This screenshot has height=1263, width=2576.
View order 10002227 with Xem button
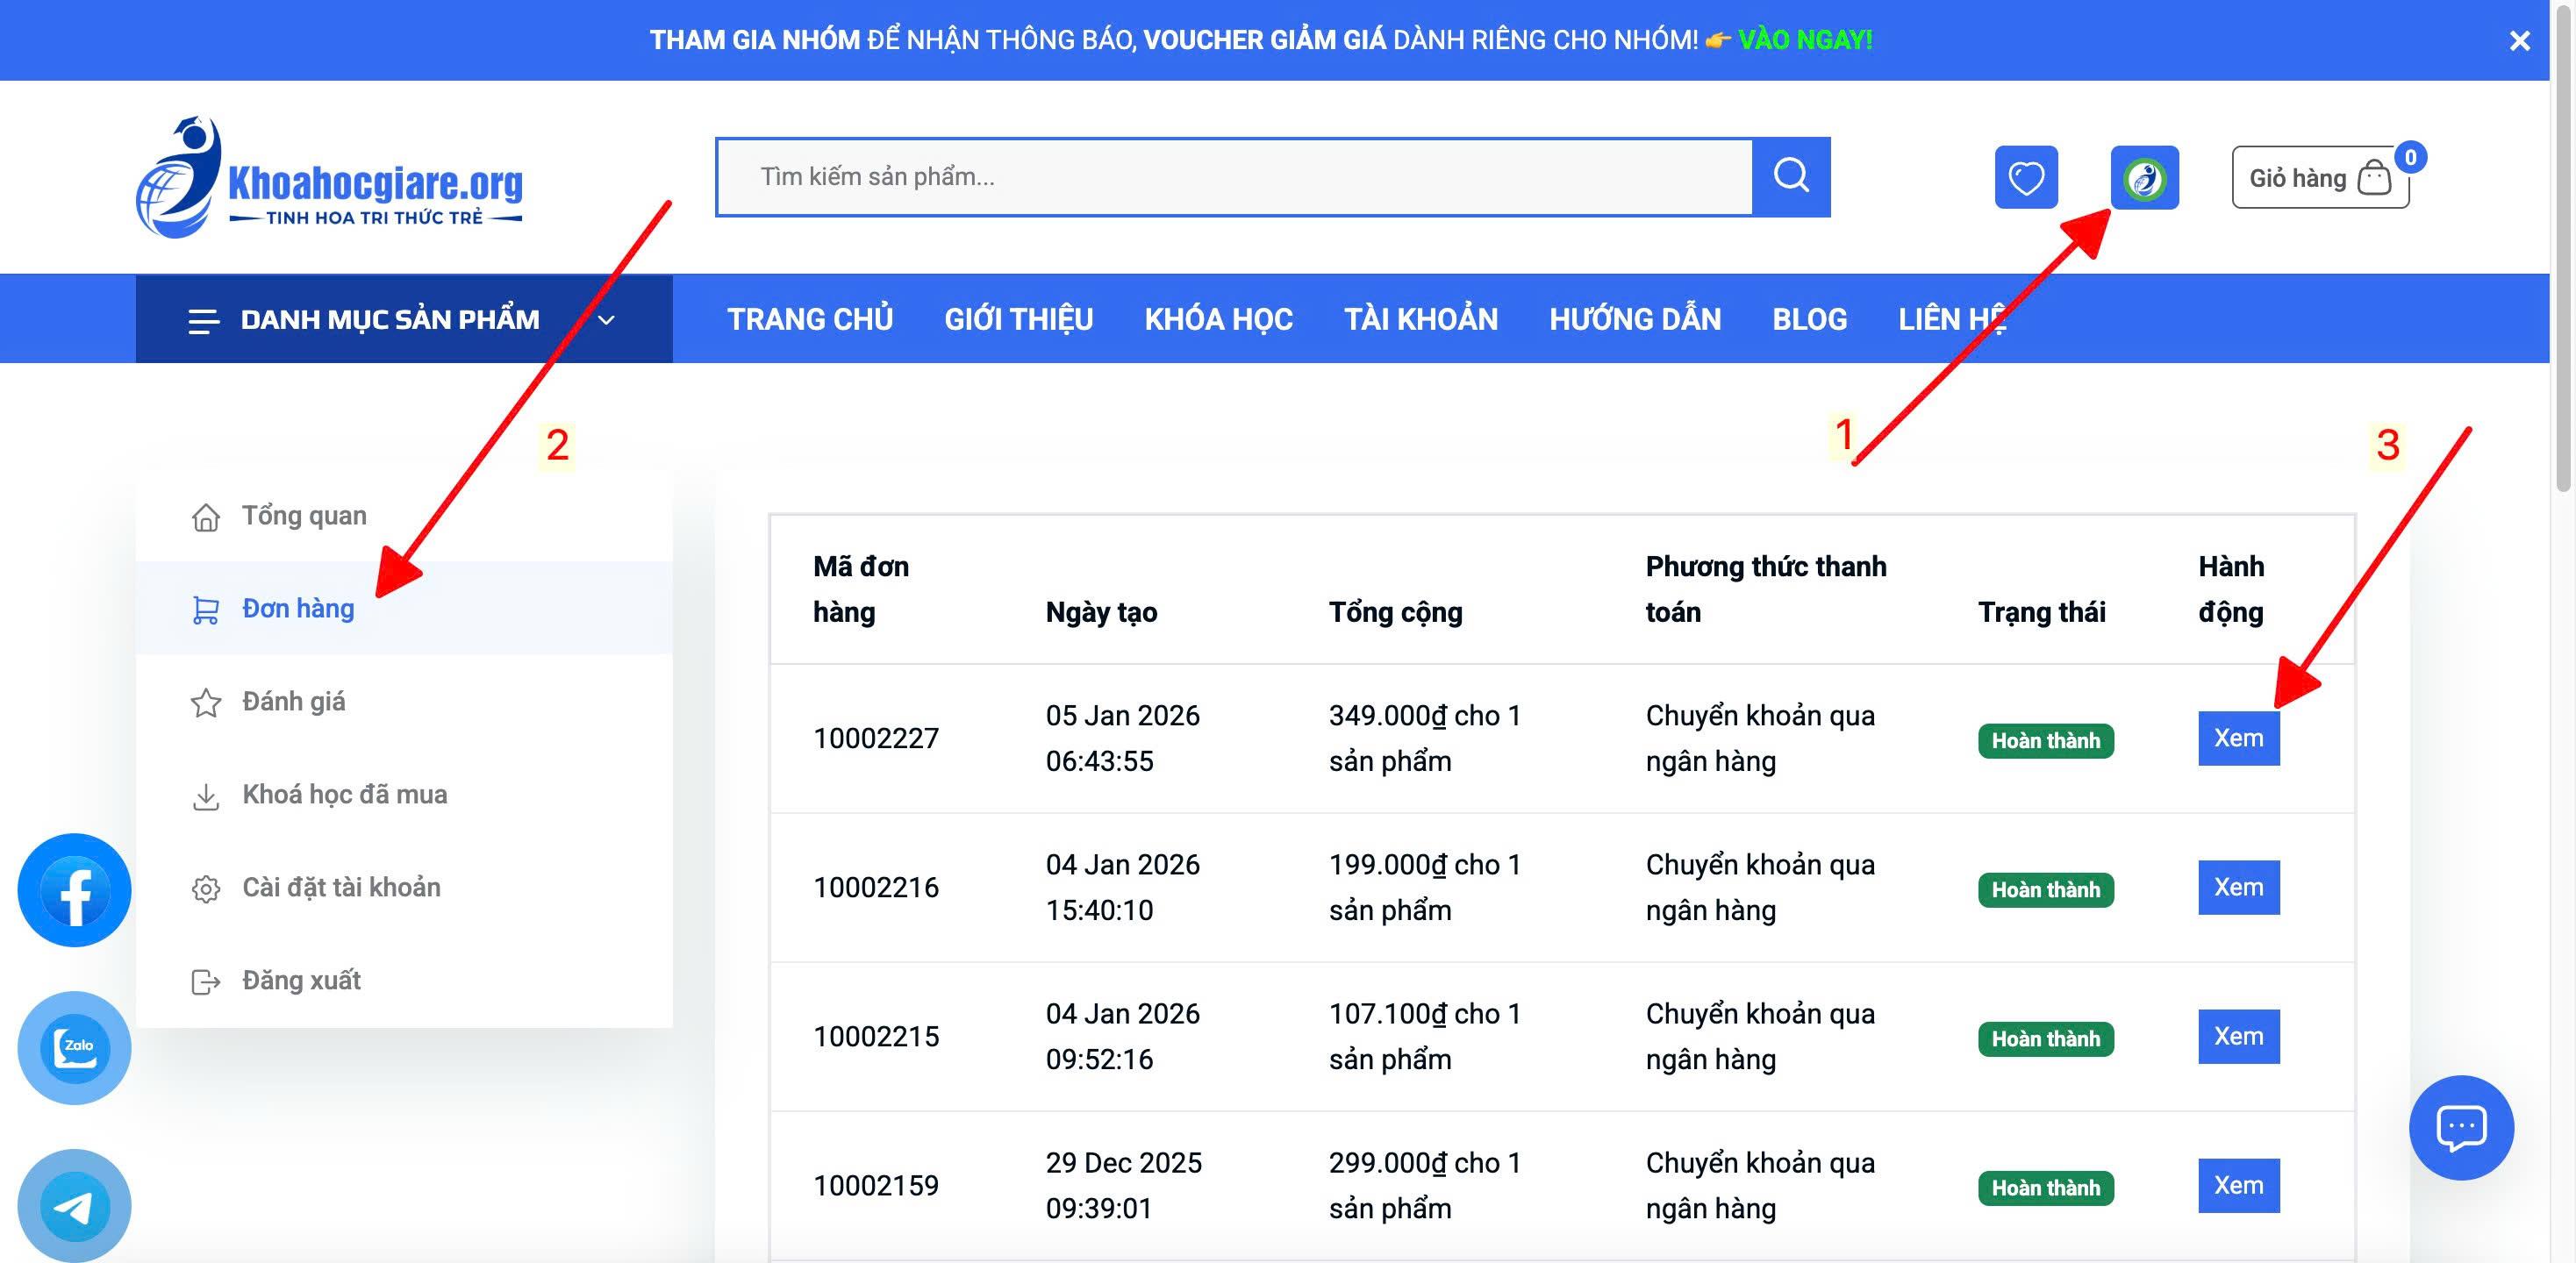tap(2238, 738)
